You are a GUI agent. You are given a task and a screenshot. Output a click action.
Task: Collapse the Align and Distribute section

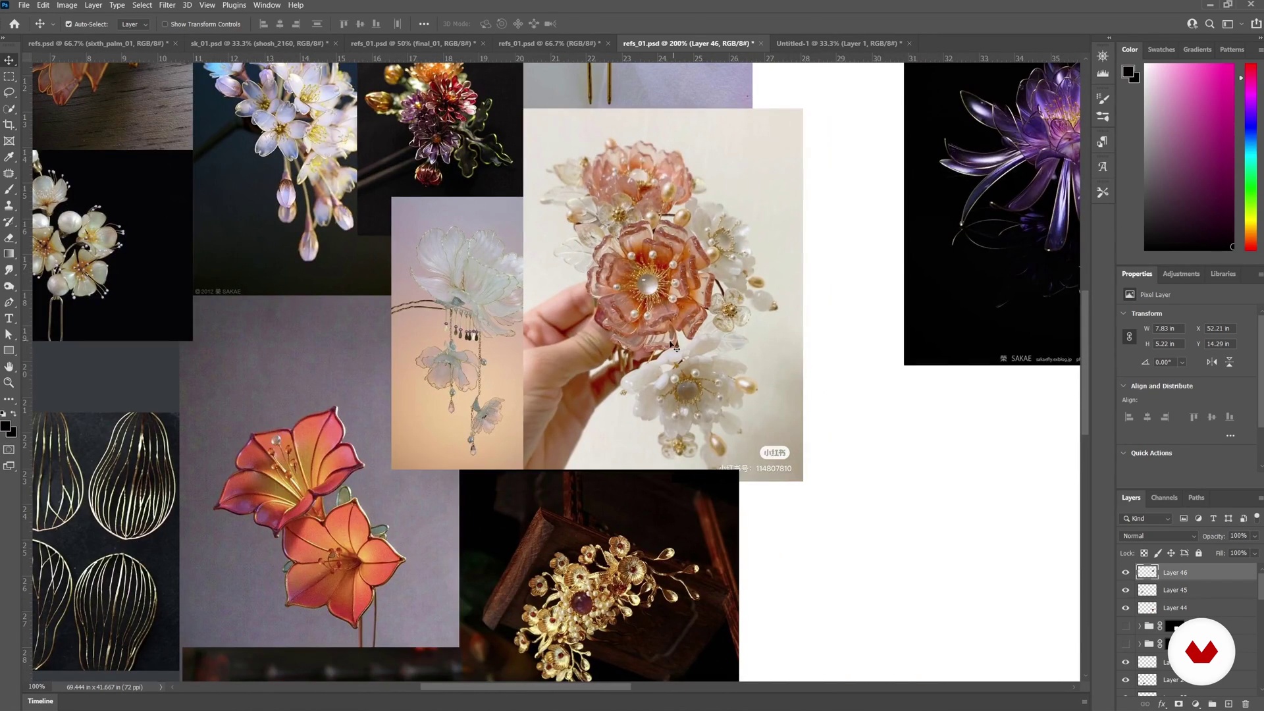1124,386
